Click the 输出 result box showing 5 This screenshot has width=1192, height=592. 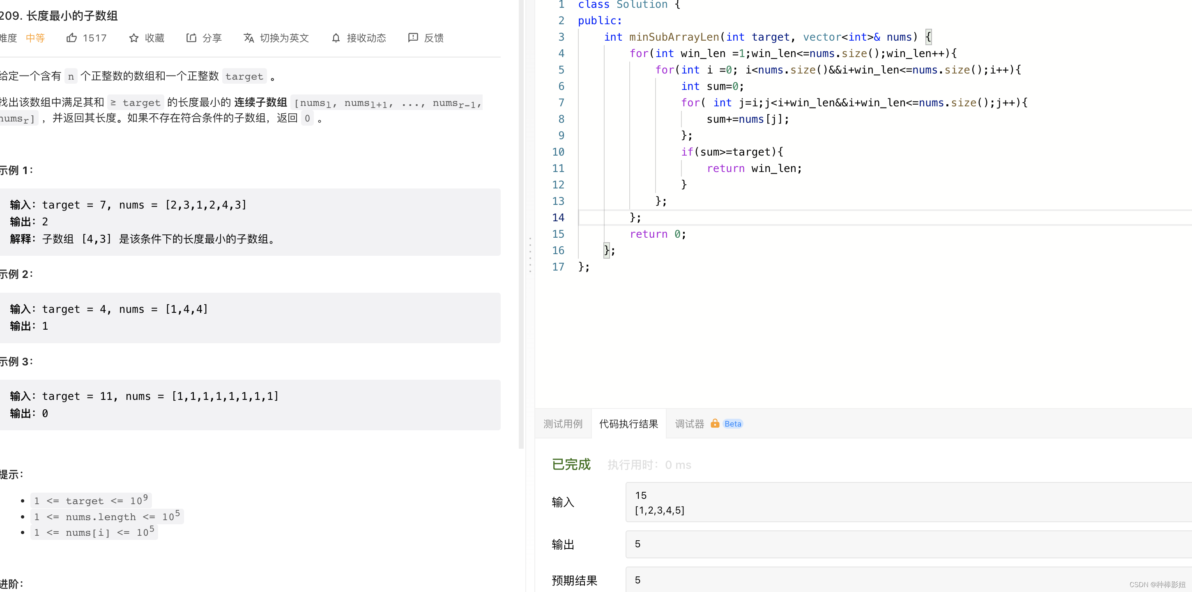907,544
